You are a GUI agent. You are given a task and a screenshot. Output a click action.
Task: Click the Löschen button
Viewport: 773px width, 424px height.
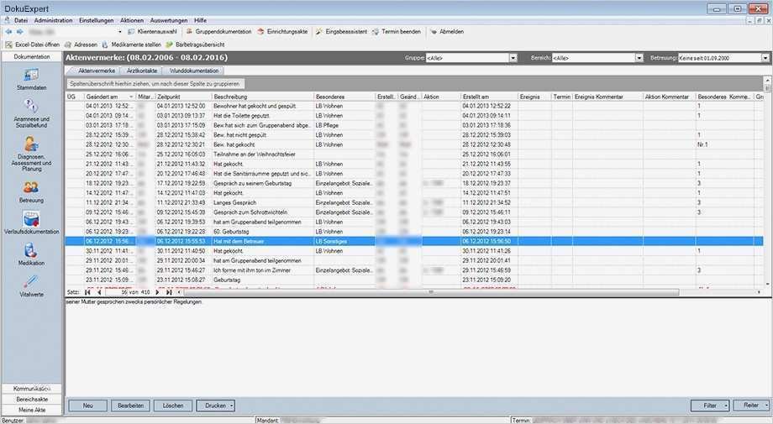pos(173,406)
